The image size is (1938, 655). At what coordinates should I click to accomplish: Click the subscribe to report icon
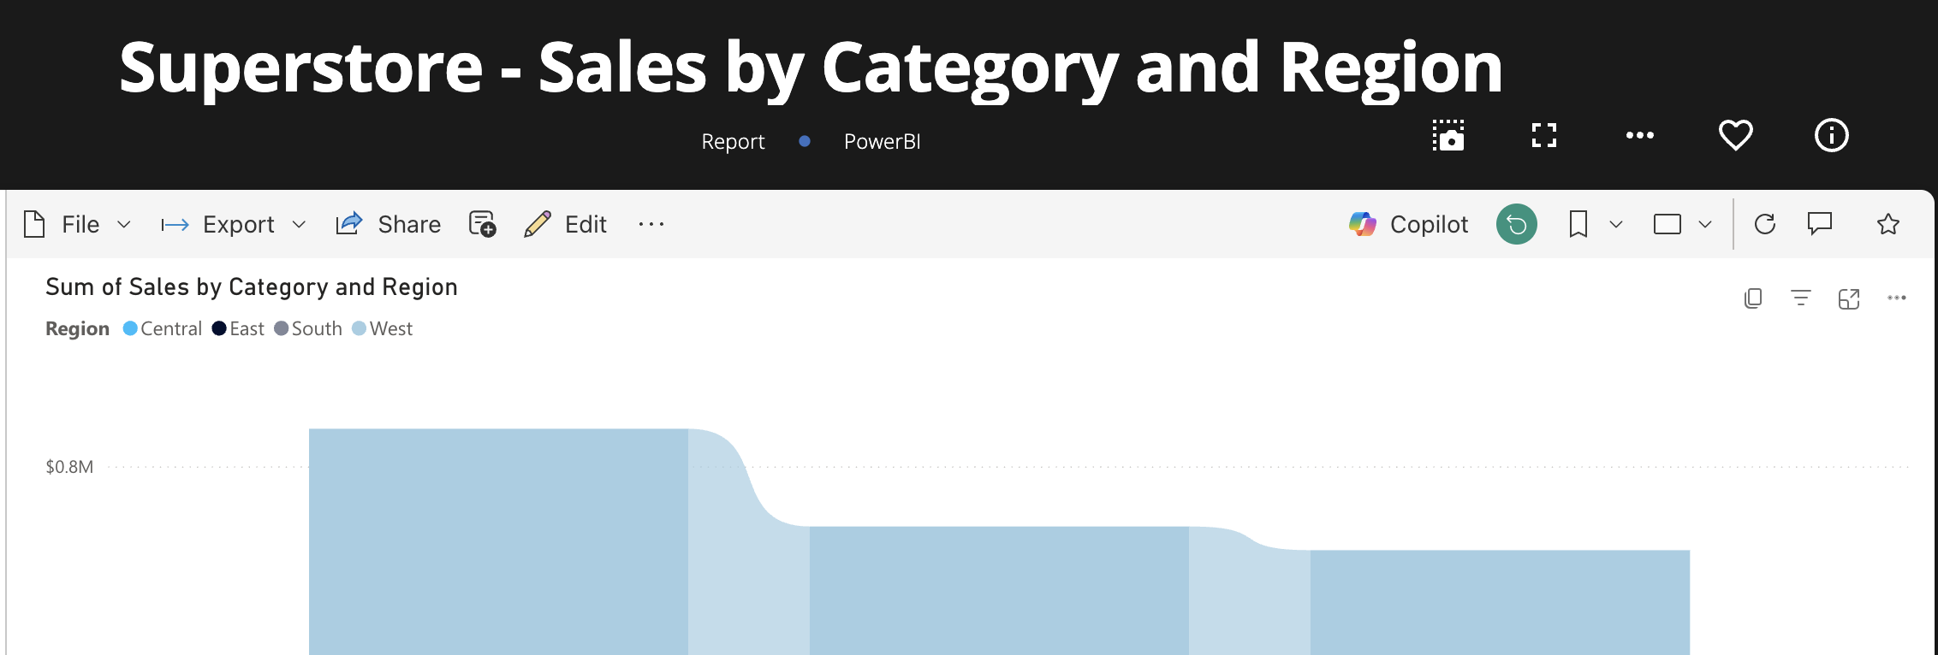coord(483,224)
